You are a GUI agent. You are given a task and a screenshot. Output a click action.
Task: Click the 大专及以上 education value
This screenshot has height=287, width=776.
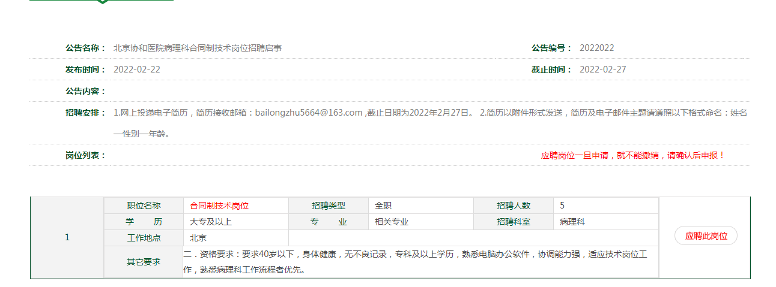pos(211,222)
